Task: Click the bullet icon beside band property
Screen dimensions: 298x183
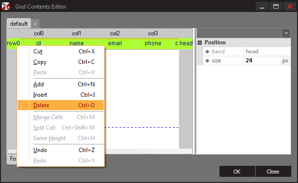Action: [x=208, y=51]
